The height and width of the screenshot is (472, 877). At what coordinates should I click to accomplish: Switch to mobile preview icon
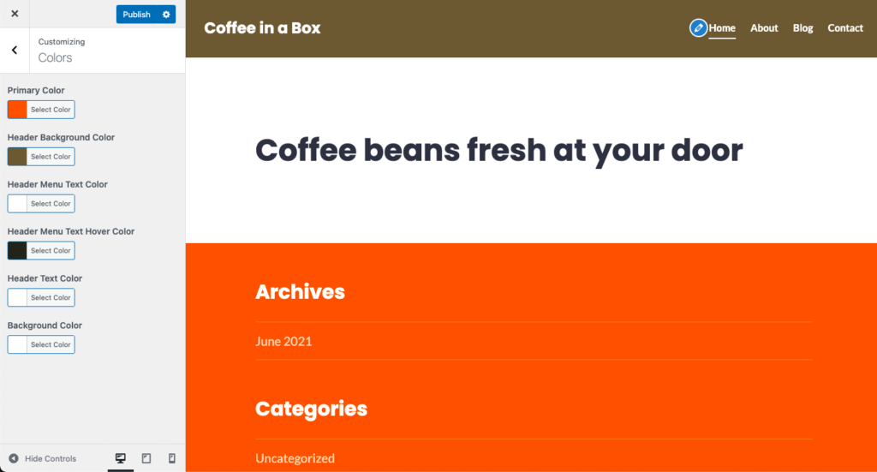point(171,458)
